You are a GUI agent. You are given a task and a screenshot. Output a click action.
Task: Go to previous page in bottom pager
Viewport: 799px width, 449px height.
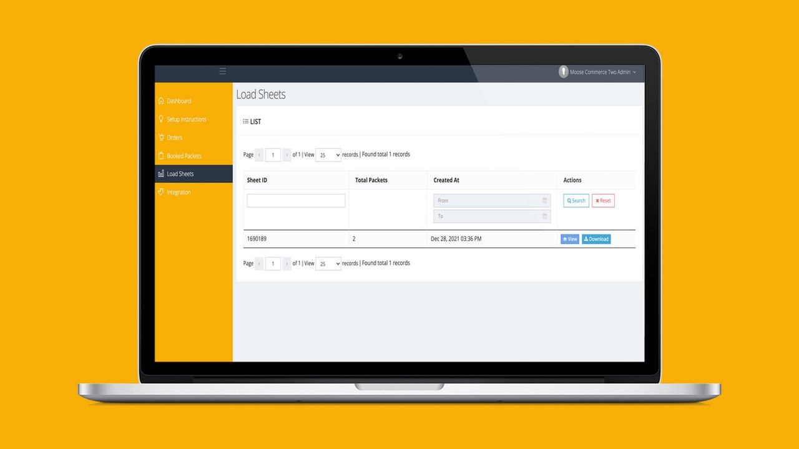point(260,264)
